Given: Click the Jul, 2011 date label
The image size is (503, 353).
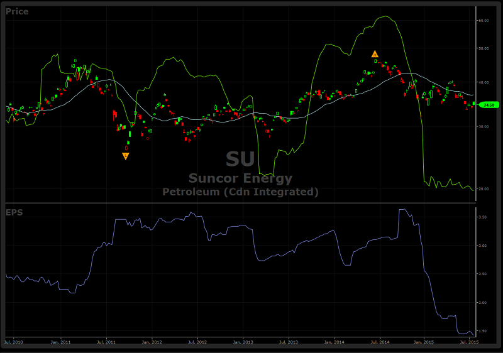Looking at the screenshot, I should coord(106,342).
